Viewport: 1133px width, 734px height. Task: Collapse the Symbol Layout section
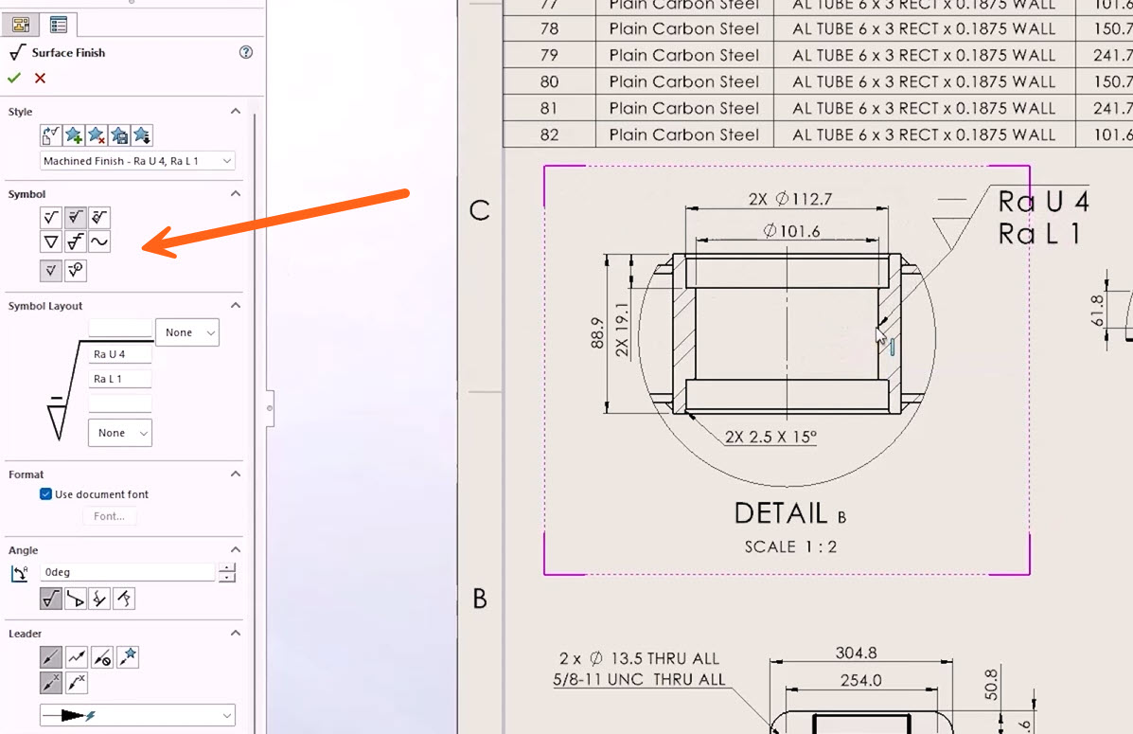(x=236, y=306)
